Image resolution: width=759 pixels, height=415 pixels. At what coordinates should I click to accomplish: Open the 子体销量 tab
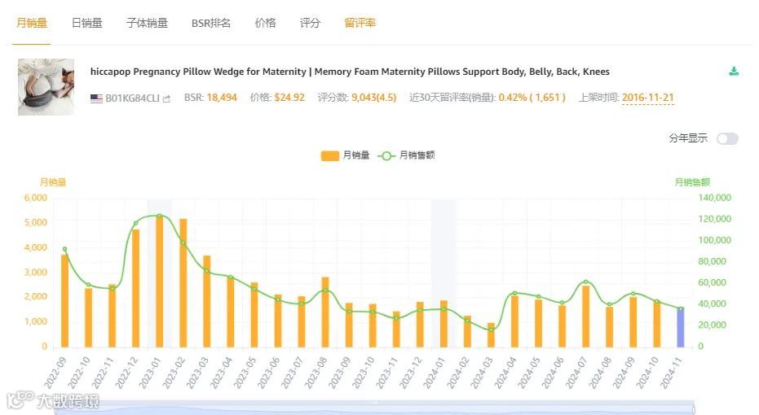coord(147,23)
